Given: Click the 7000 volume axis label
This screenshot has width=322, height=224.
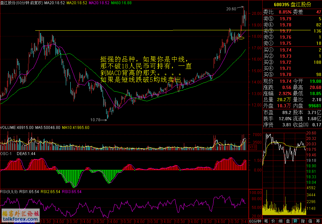Looking at the screenshot, I should (257, 135).
